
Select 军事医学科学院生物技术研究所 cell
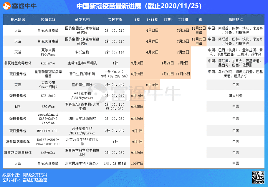[x=82, y=153]
